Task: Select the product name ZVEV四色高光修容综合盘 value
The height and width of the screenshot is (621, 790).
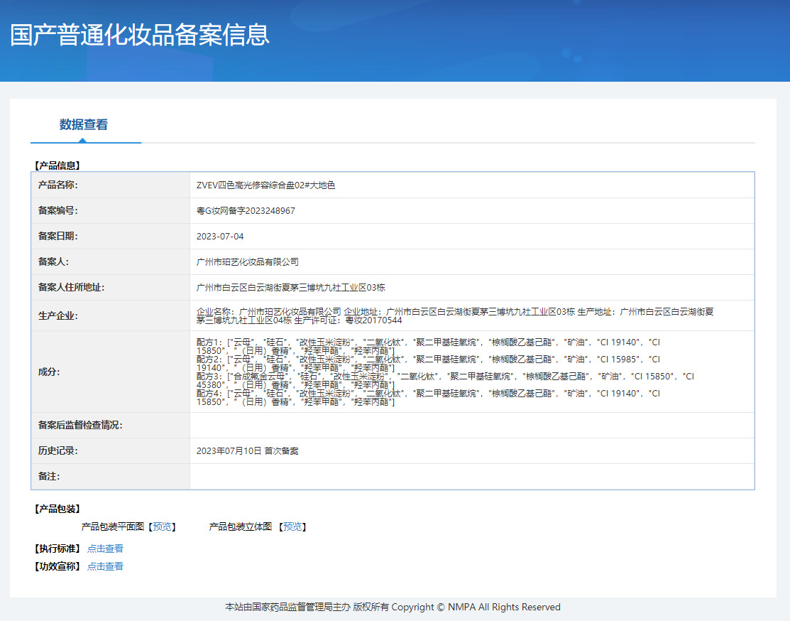Action: 265,185
